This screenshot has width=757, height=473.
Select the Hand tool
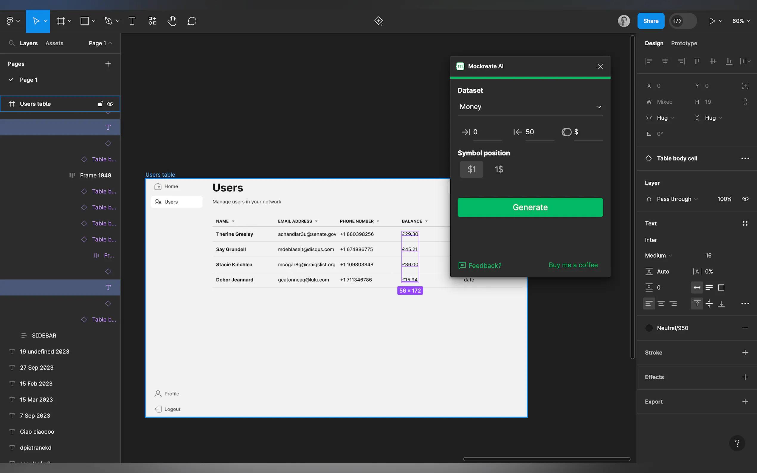click(x=172, y=21)
